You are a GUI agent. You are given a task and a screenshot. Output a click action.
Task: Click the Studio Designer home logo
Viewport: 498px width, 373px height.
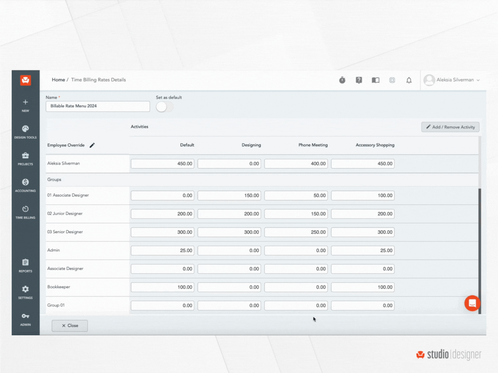coord(26,80)
